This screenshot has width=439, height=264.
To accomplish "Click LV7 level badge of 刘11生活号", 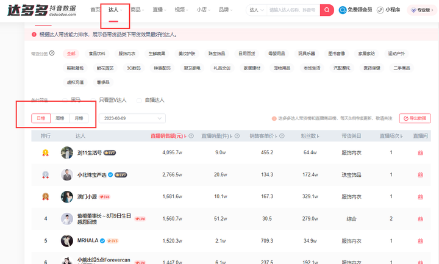I will click(110, 152).
